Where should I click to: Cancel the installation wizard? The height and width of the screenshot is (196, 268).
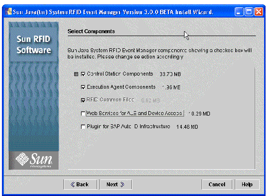(x=217, y=184)
